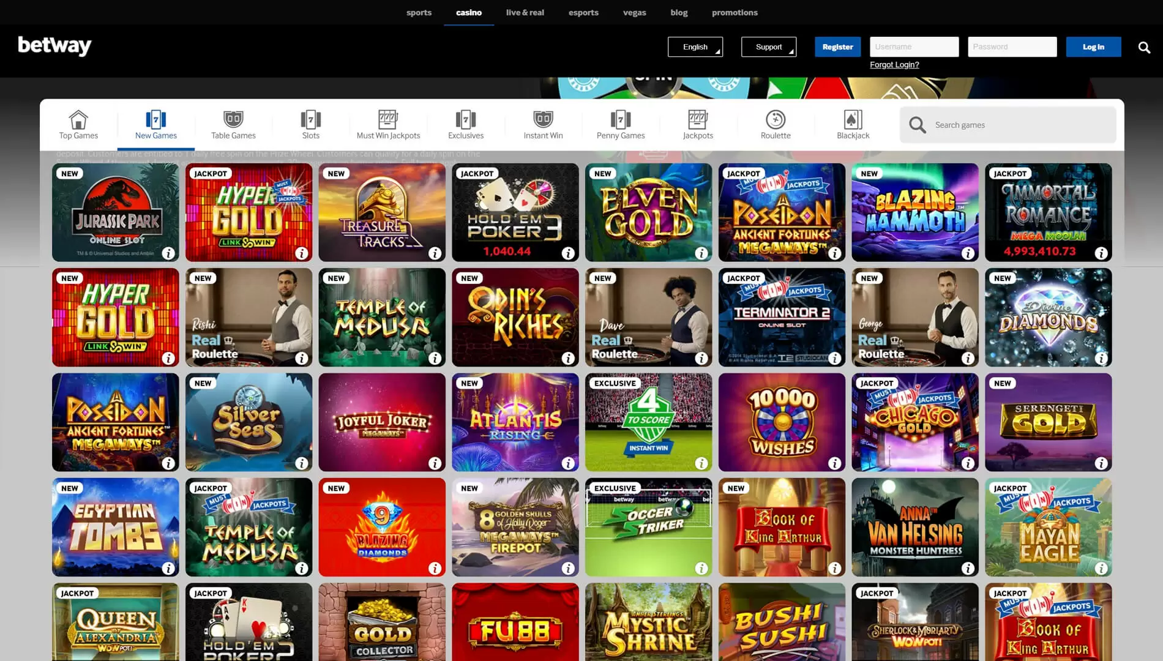This screenshot has height=661, width=1163.
Task: Show info for Serengeti Gold game
Action: (1101, 463)
